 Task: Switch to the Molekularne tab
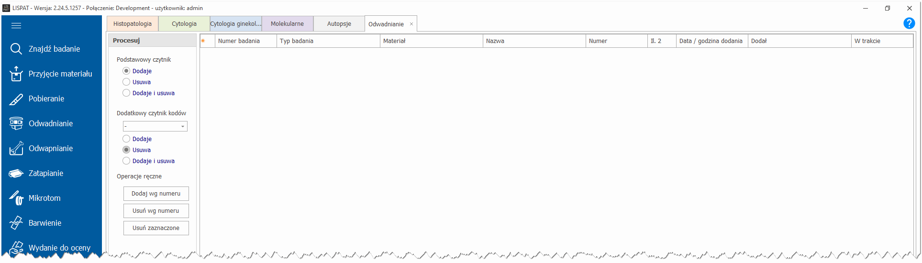[x=287, y=24]
